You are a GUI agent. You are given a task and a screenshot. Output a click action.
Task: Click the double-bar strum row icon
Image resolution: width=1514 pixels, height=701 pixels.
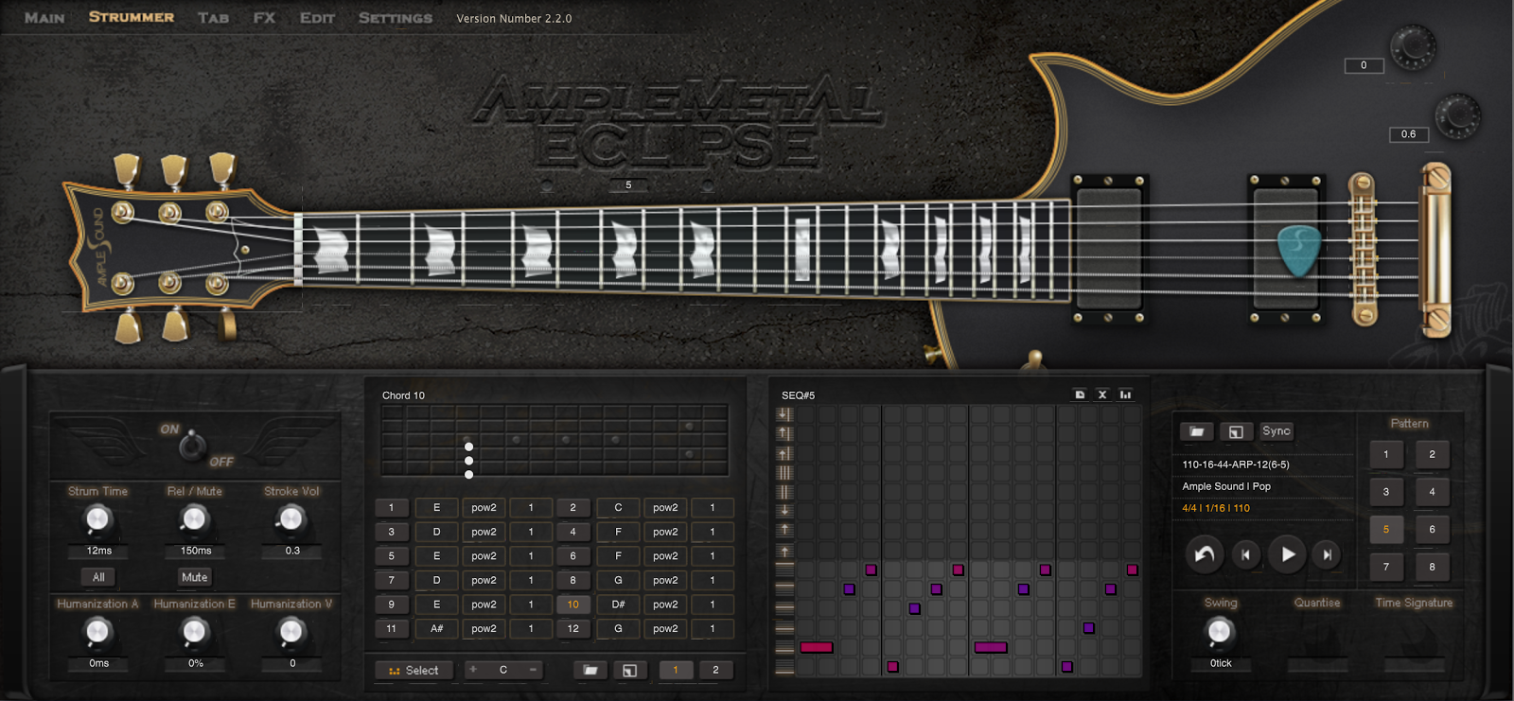(784, 492)
